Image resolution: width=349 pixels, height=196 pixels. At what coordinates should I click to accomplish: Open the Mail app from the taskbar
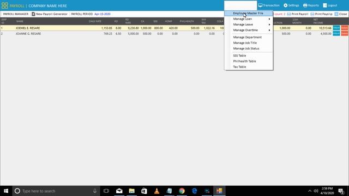tap(119, 191)
